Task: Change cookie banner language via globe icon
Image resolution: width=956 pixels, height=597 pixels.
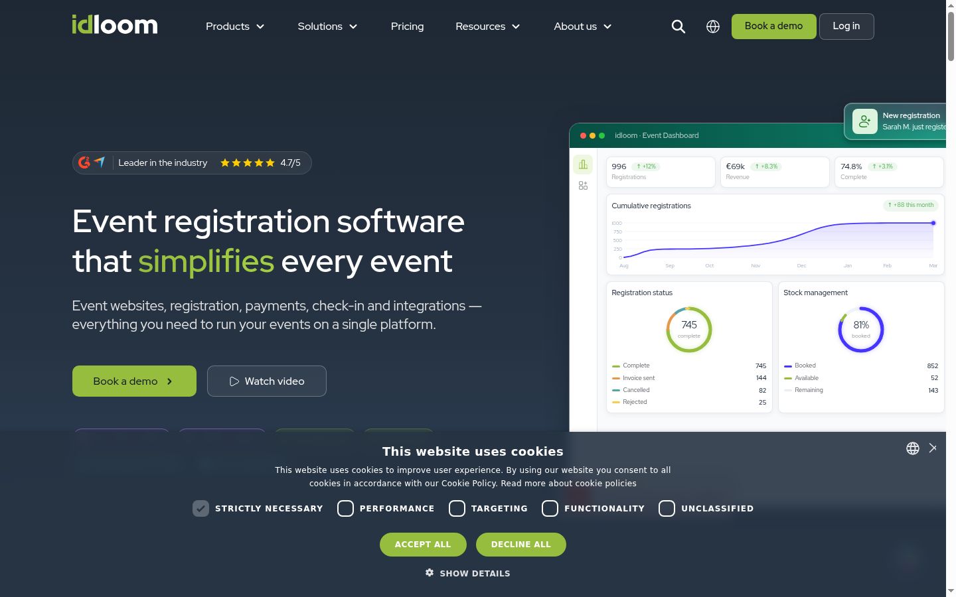Action: point(913,448)
